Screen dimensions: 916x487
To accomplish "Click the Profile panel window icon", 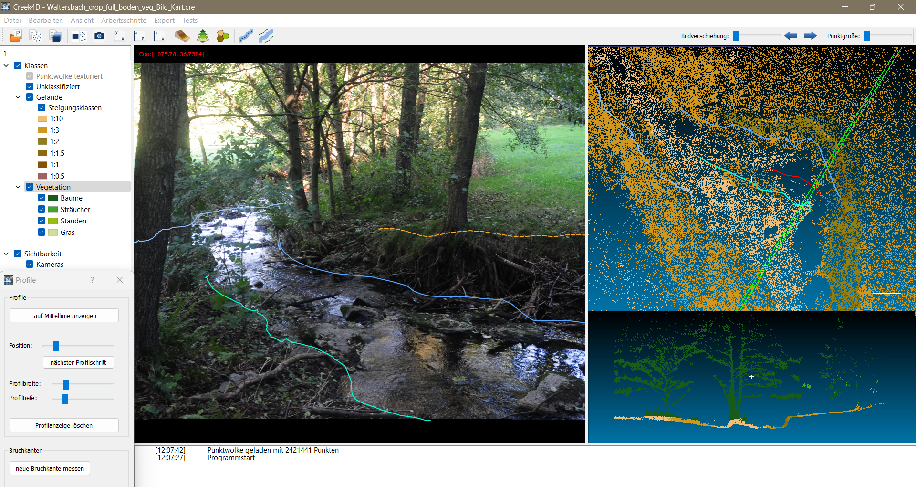I will point(9,280).
